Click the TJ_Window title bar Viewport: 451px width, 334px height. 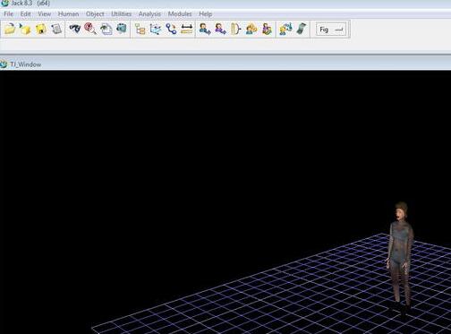[x=225, y=64]
